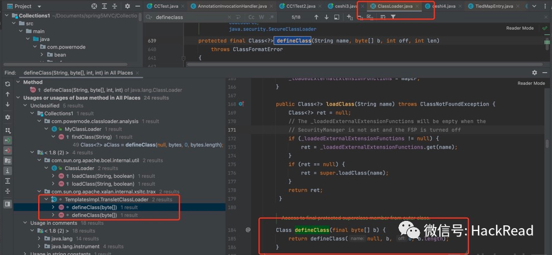Close the ClassLoader.java tab
This screenshot has height=255, width=552.
pos(417,6)
